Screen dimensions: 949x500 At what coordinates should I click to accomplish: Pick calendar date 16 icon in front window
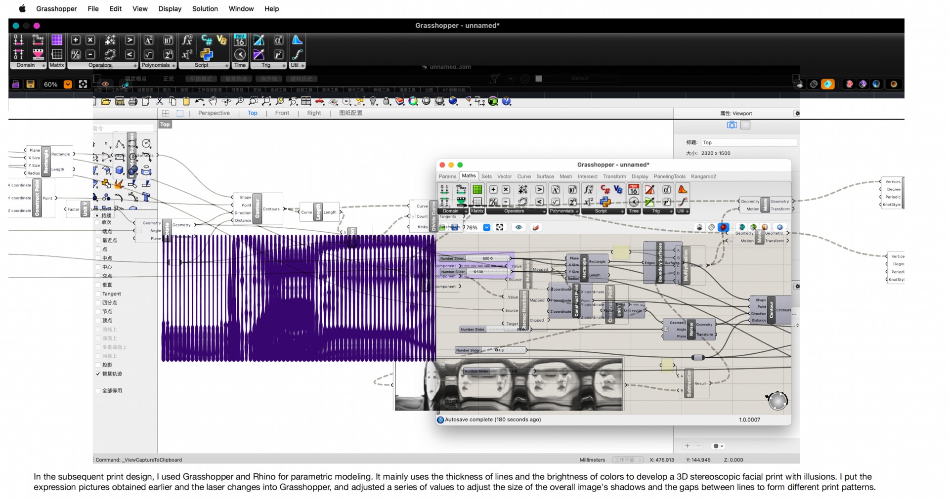(634, 189)
